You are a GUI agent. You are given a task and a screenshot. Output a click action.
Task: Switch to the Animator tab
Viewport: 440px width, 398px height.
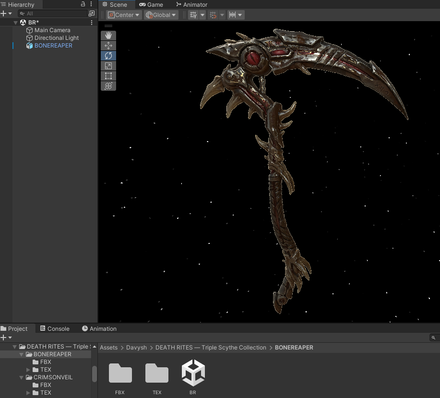[x=191, y=4]
